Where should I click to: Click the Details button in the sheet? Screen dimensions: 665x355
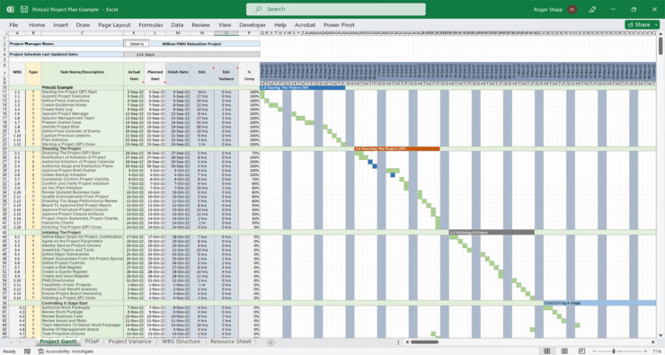(x=137, y=44)
